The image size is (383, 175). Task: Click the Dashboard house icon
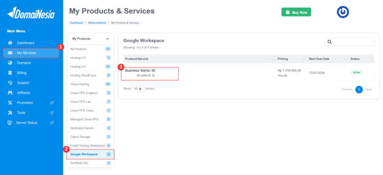[x=10, y=43]
